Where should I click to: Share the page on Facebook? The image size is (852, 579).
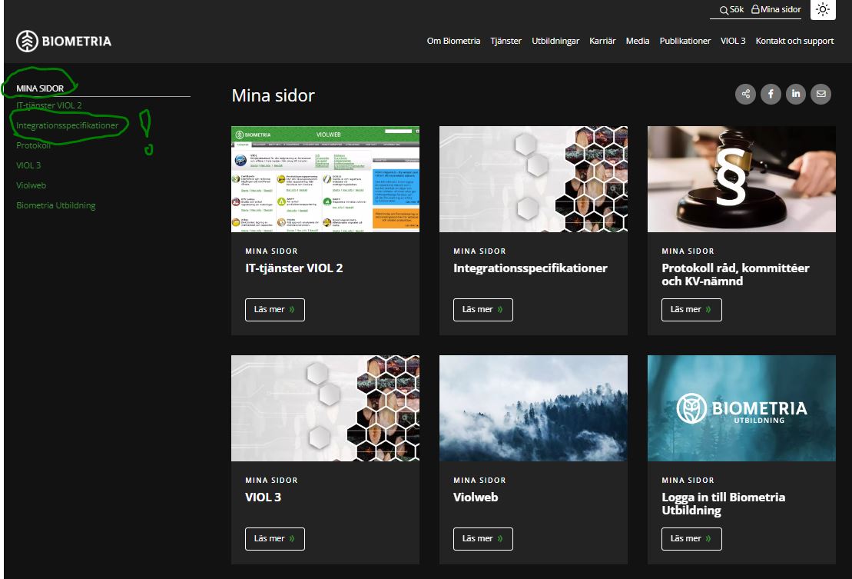click(771, 94)
